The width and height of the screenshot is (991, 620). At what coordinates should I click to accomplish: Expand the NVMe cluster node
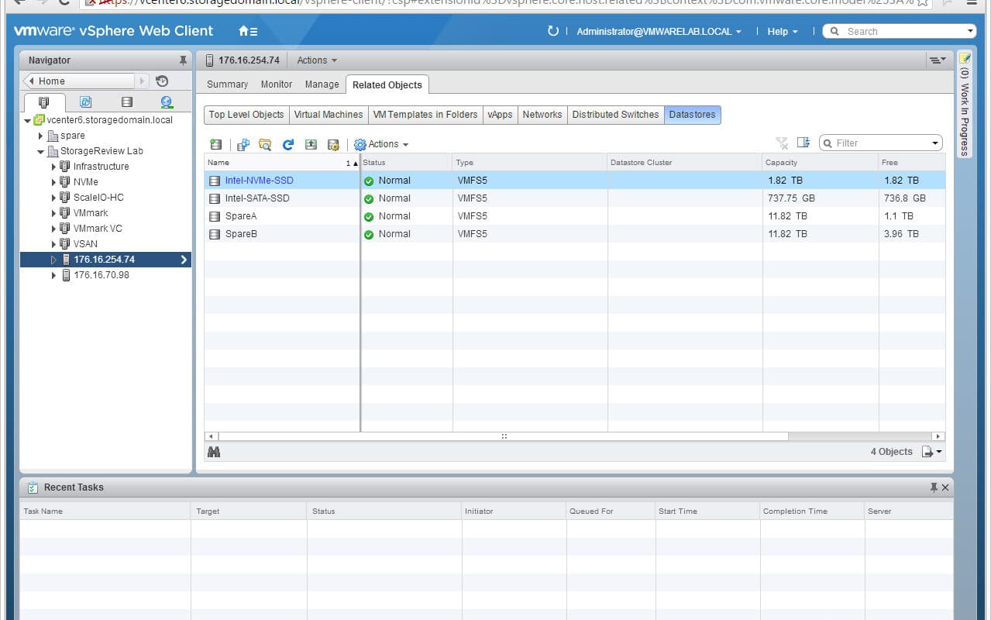53,182
